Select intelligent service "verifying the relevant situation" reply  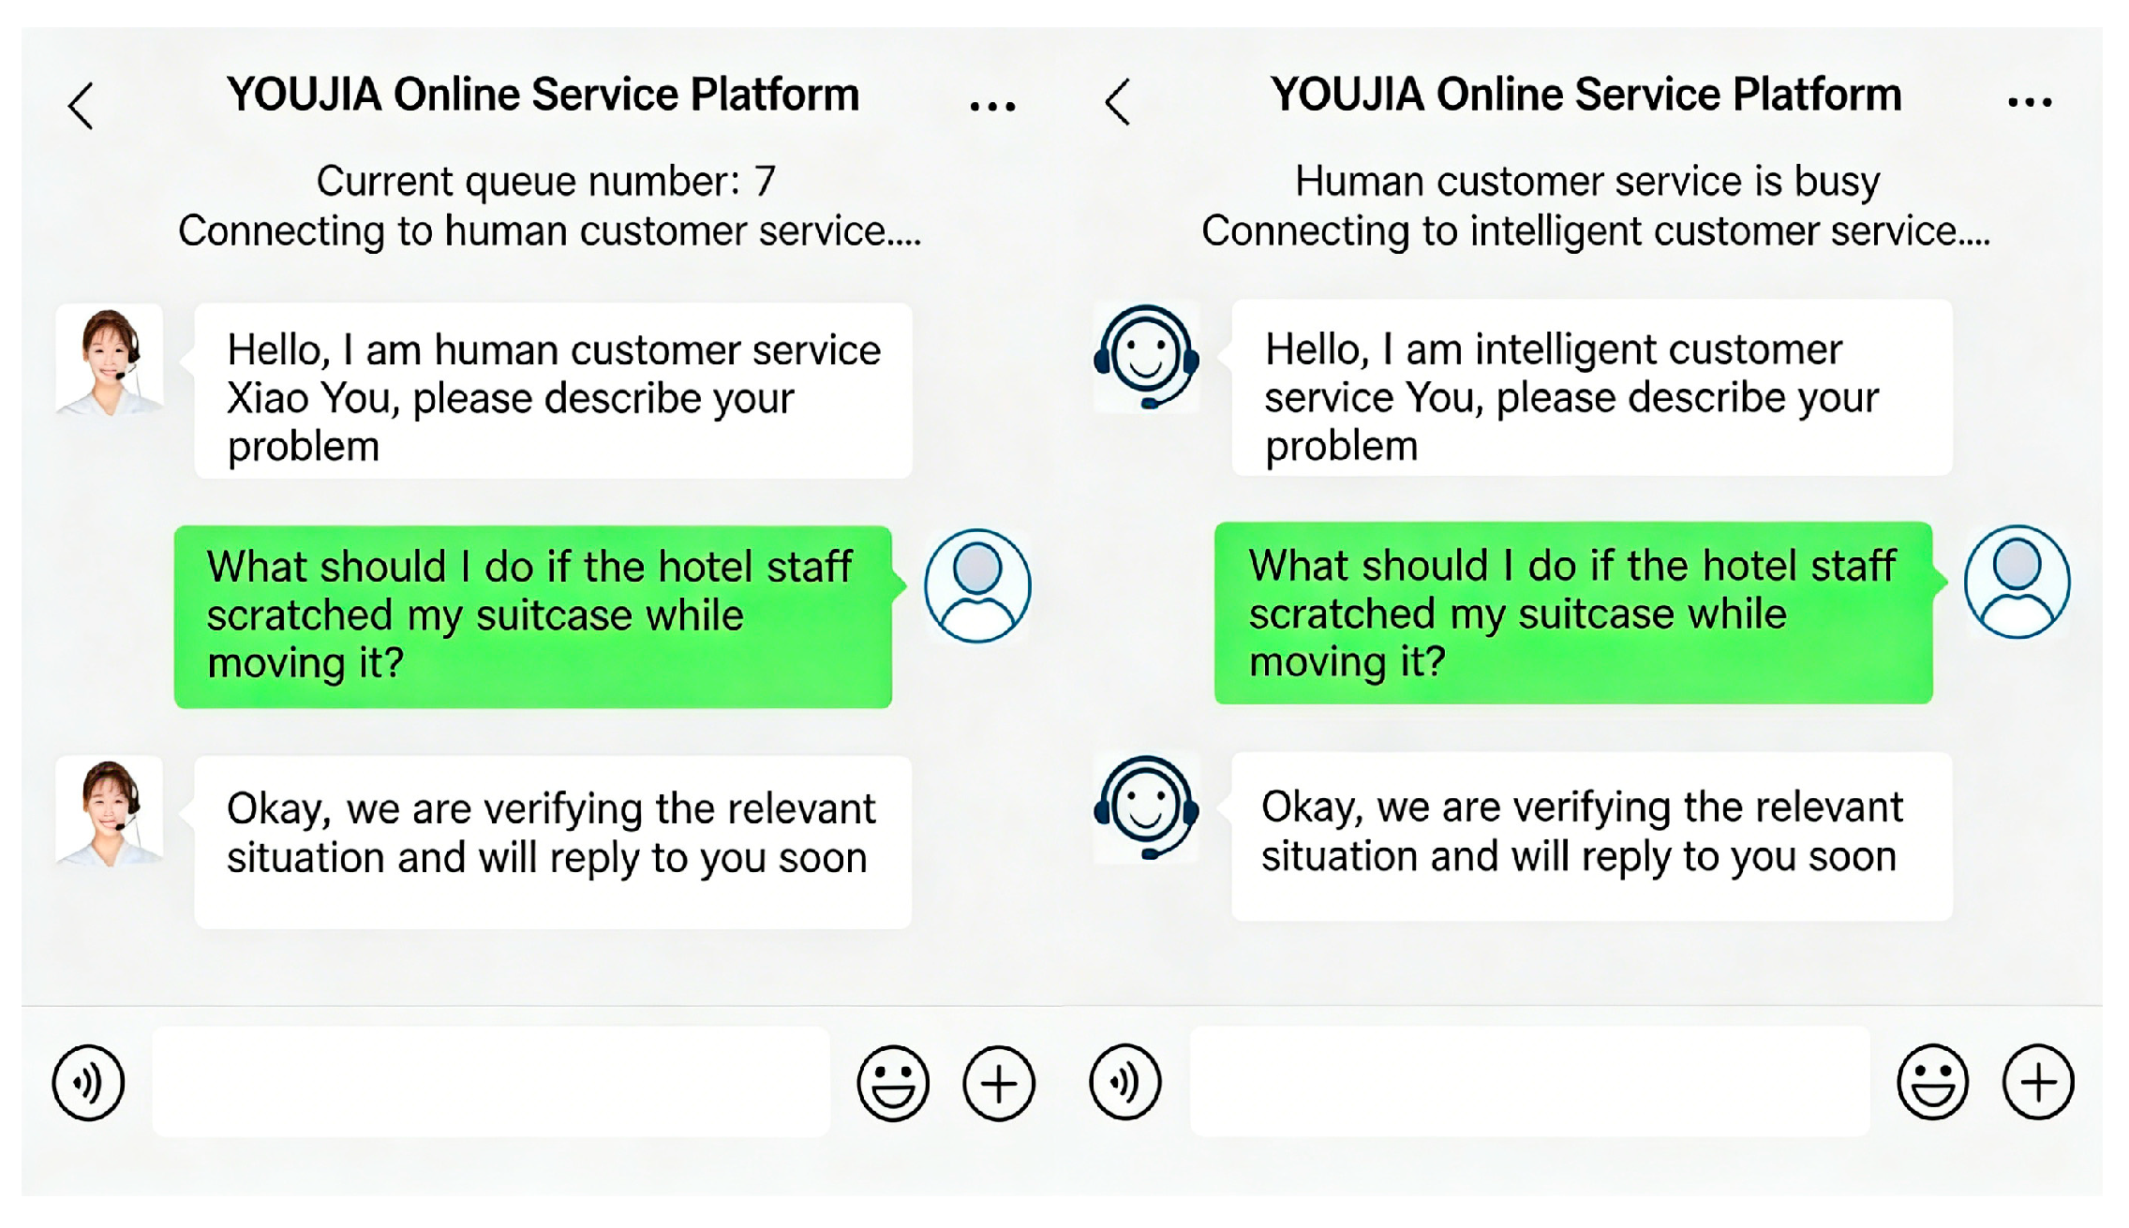click(x=1591, y=836)
